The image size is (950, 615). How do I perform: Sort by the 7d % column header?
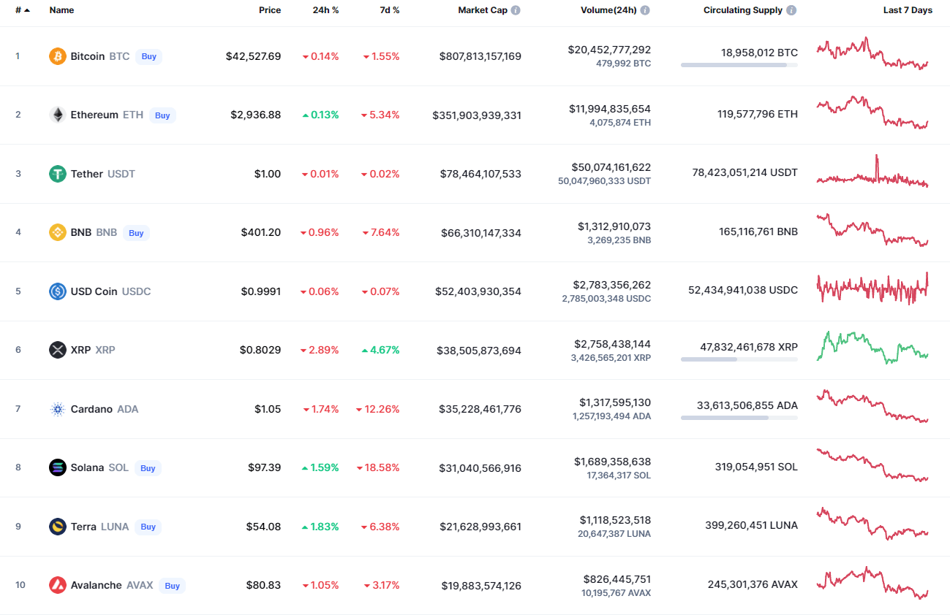pos(389,11)
